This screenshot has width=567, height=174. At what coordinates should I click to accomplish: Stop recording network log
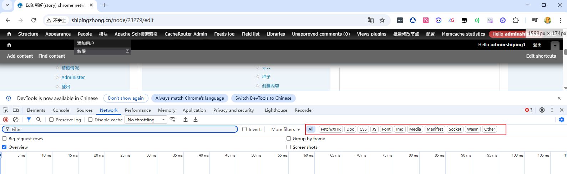click(6, 120)
